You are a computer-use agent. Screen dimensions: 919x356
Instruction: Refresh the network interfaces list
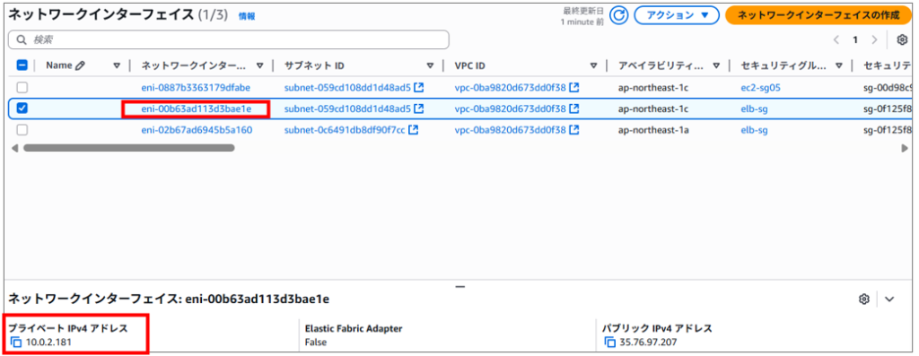pos(618,15)
